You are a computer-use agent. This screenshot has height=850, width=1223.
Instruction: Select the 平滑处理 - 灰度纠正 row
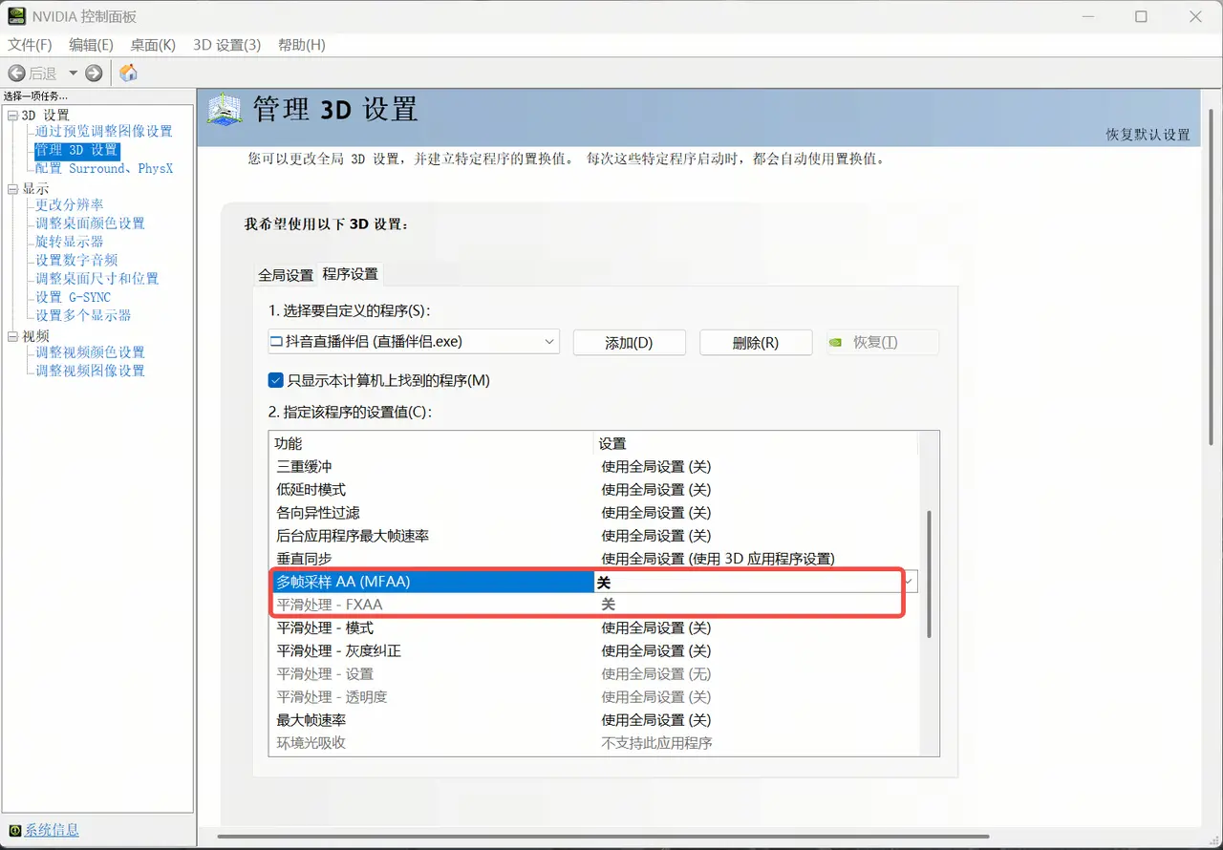click(x=593, y=650)
